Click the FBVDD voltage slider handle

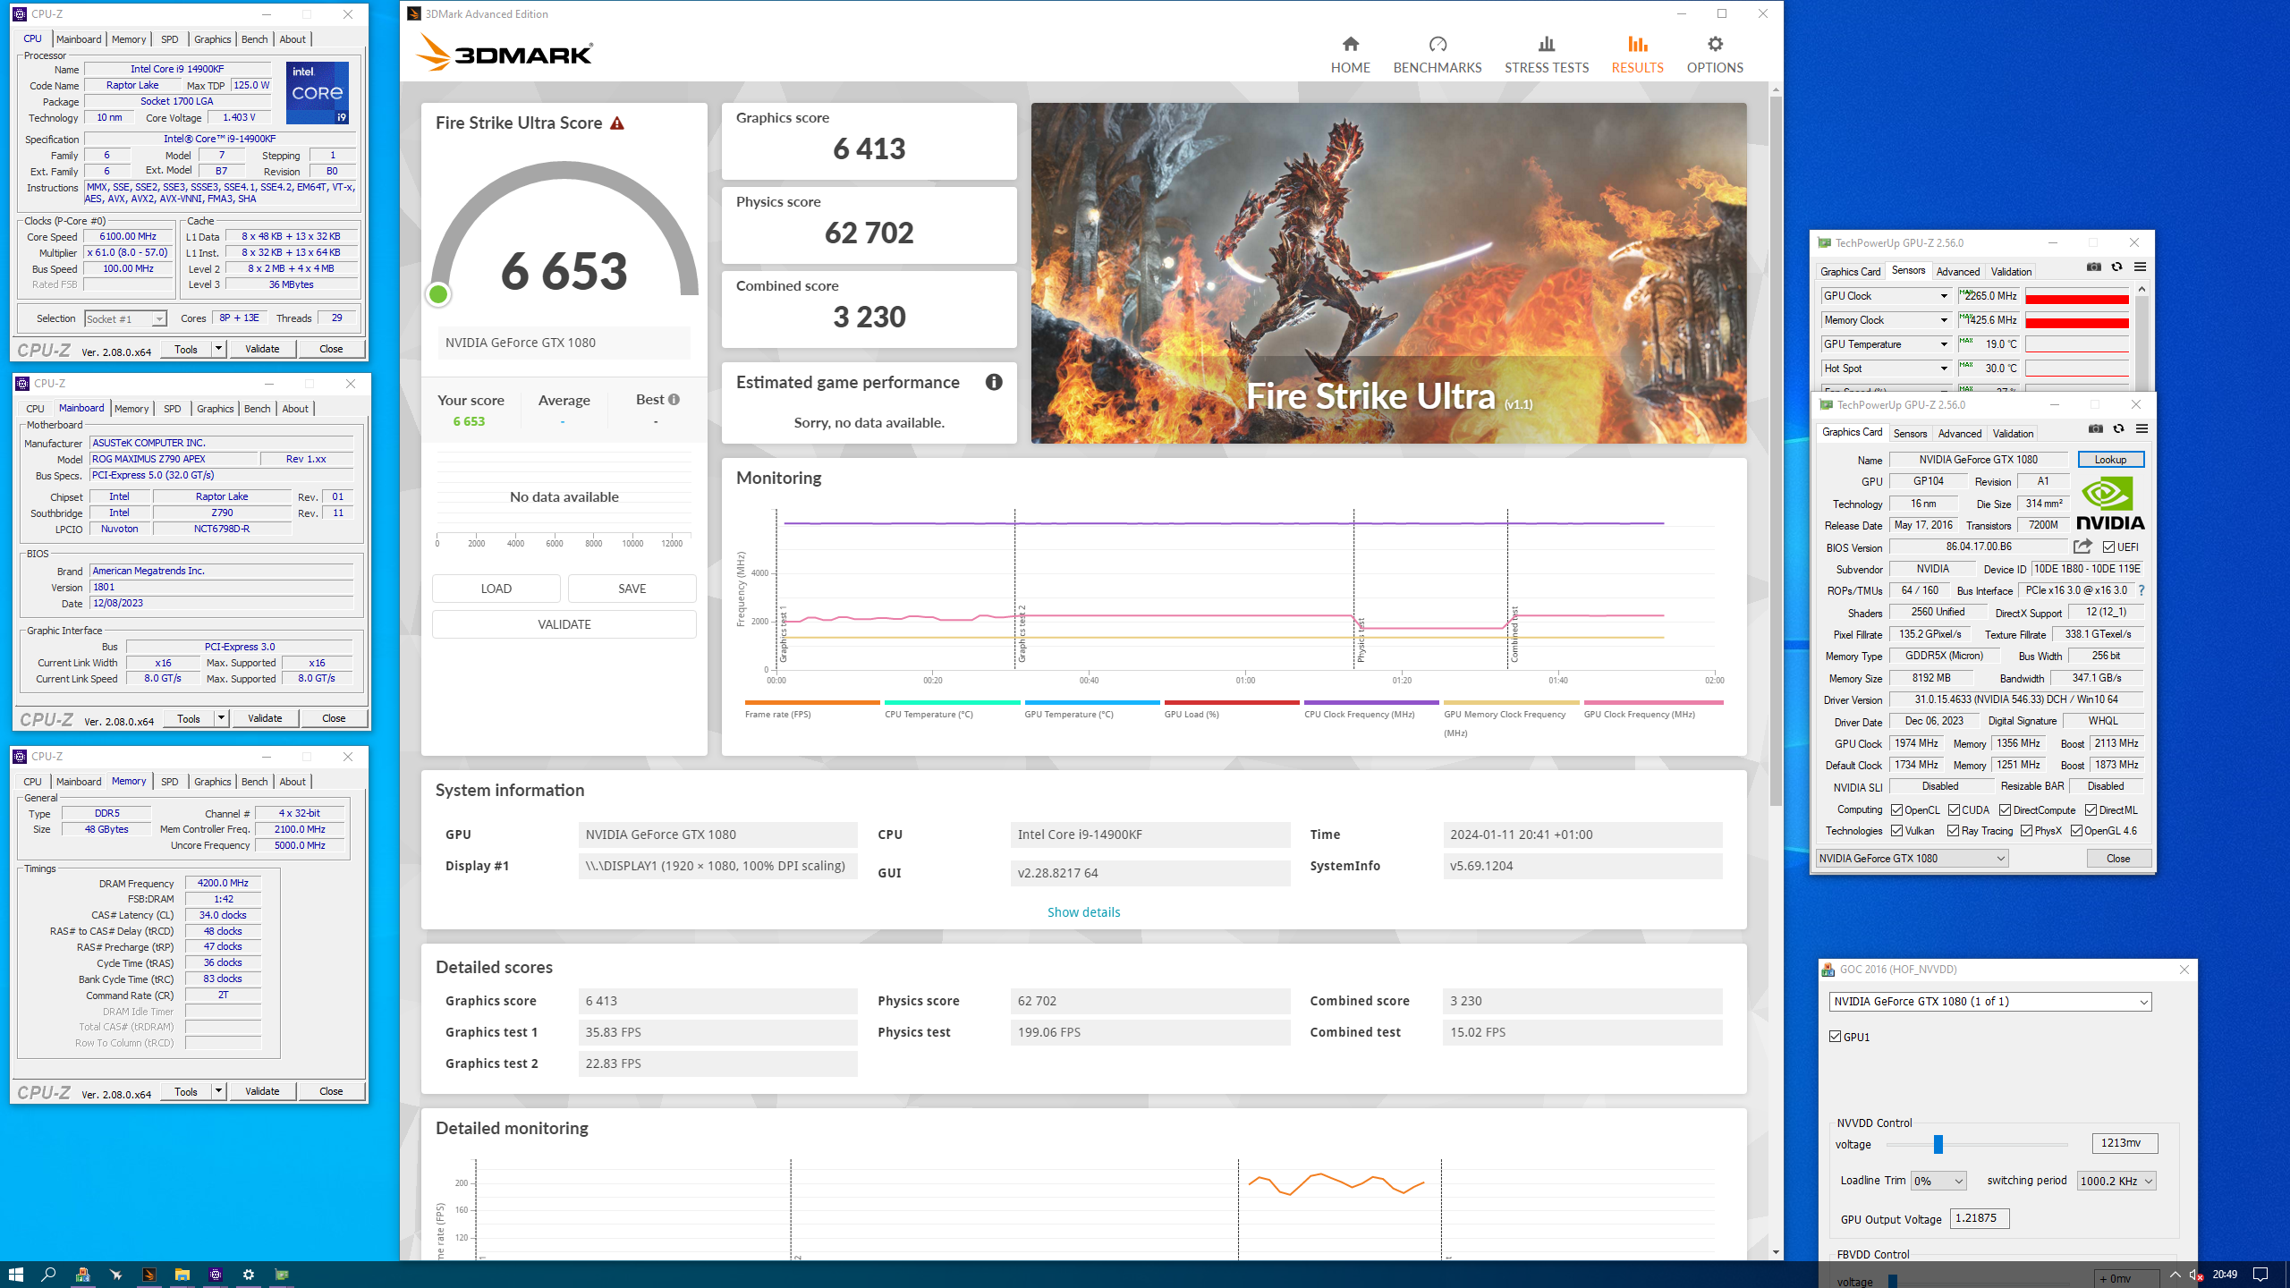click(x=1893, y=1281)
